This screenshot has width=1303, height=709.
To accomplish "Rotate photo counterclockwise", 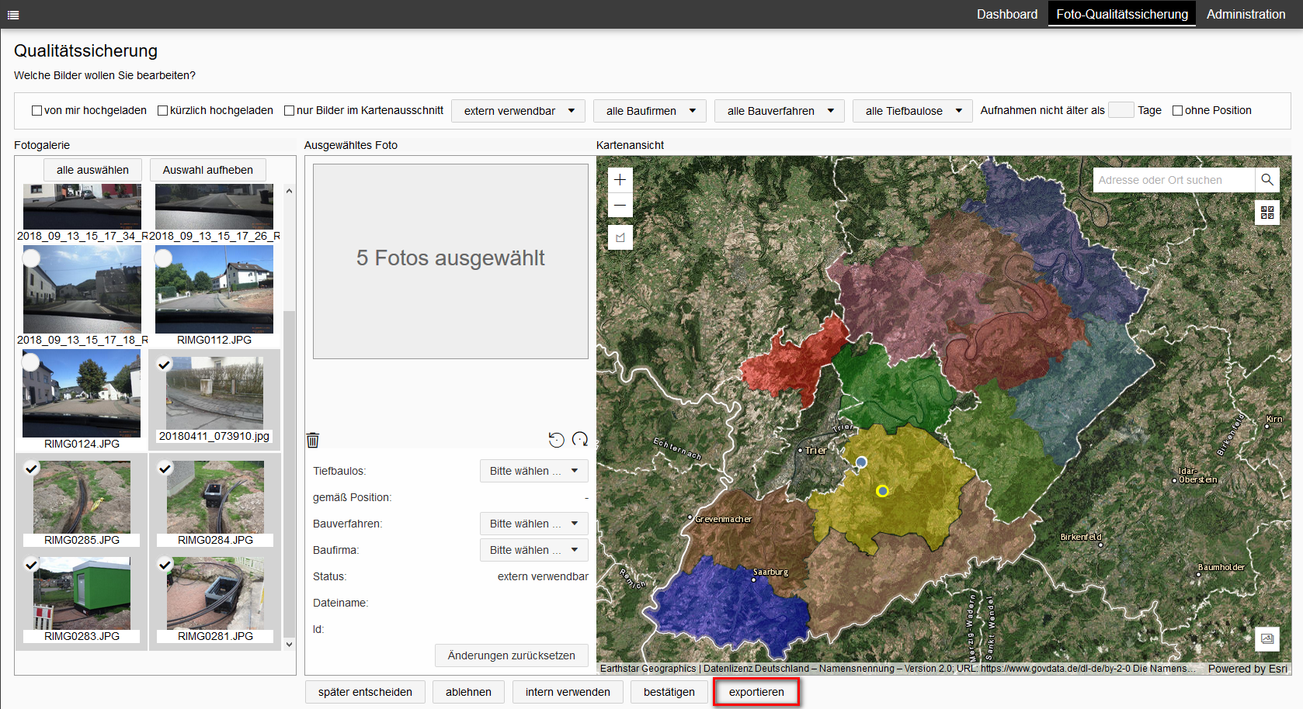I will pos(556,440).
